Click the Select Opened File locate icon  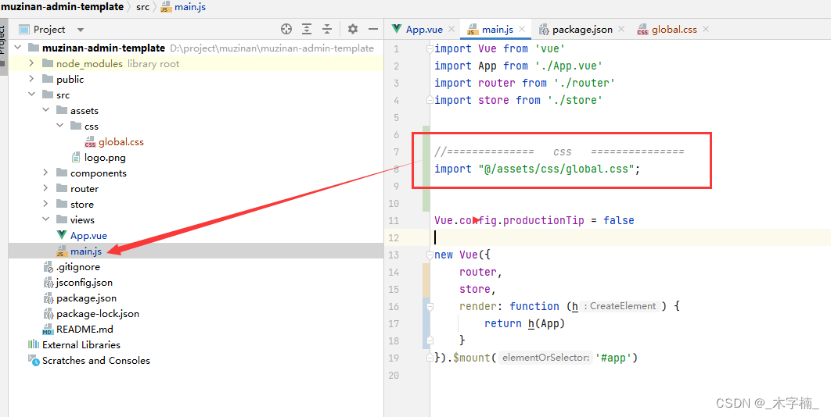(286, 29)
